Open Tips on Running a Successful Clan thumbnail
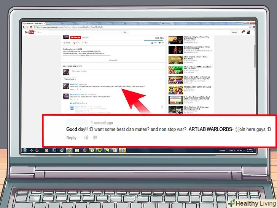The image size is (277, 208). 176,80
